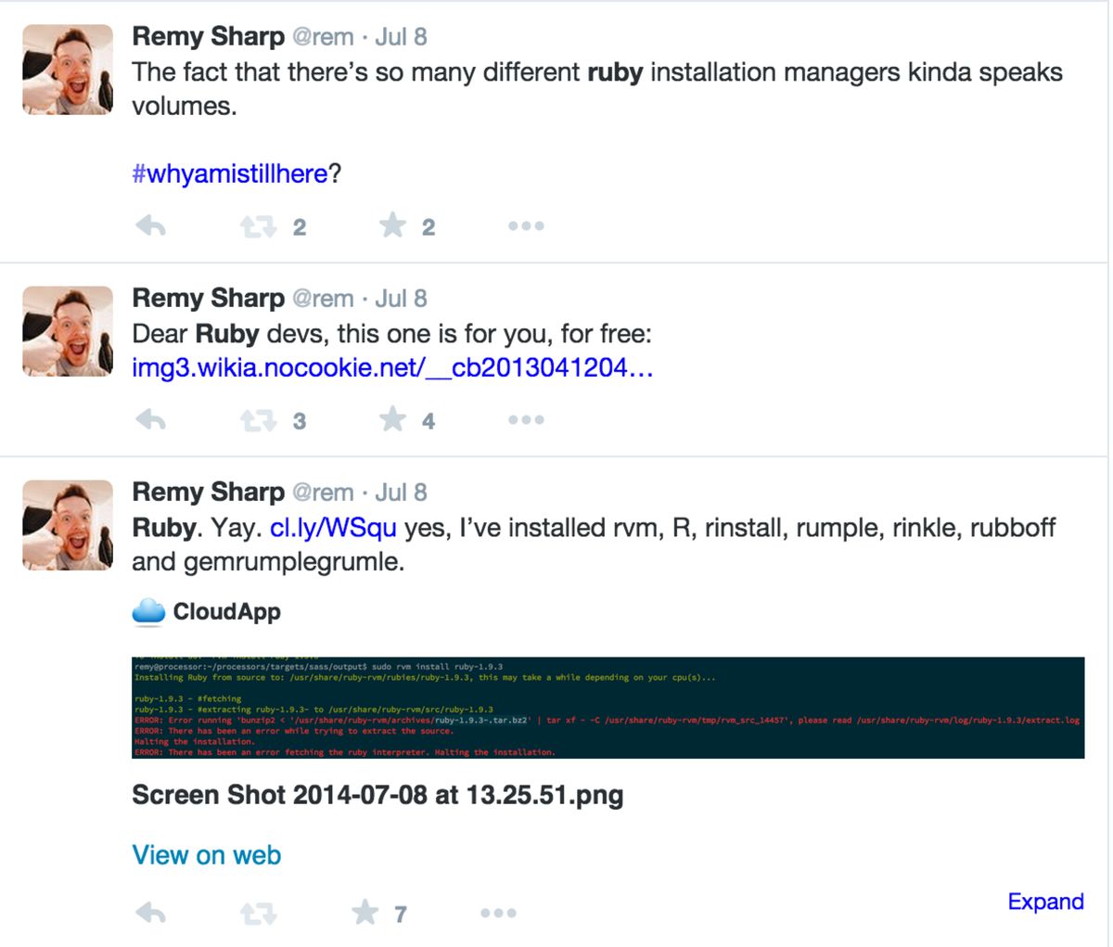The image size is (1113, 947).
Task: Retweet the ruby installation managers tweet
Action: (x=259, y=226)
